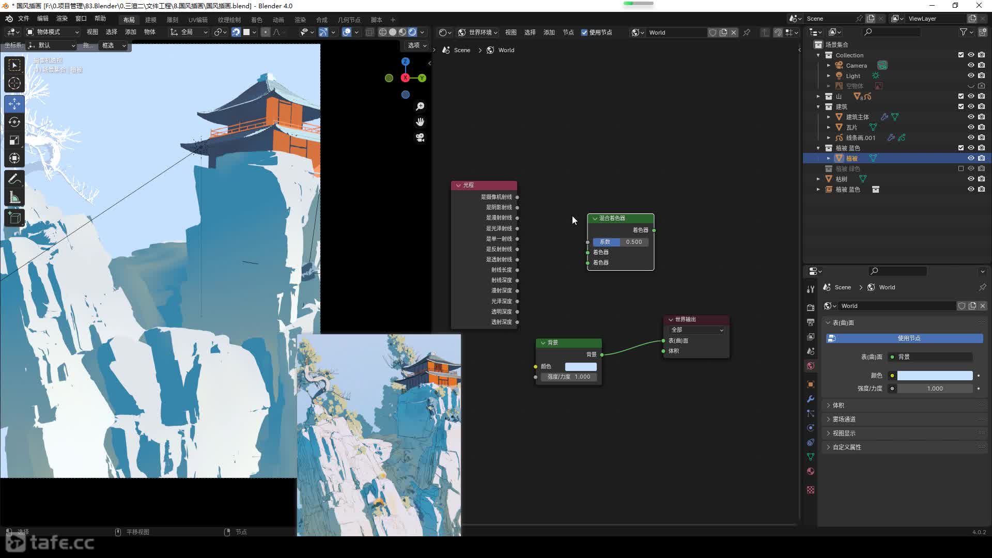Click the world properties 颜色 swatch
992x558 pixels.
[x=935, y=376]
